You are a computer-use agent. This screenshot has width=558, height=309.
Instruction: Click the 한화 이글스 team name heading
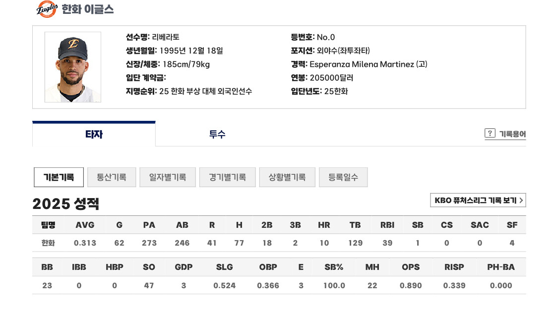[x=88, y=9]
